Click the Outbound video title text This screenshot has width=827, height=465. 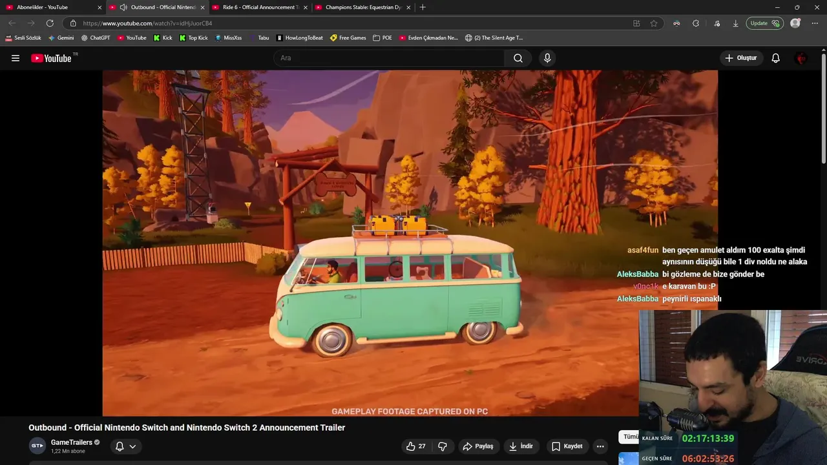(x=187, y=428)
